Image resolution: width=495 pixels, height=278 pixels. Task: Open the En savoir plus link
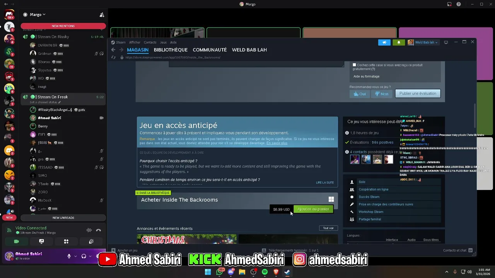coord(277,143)
